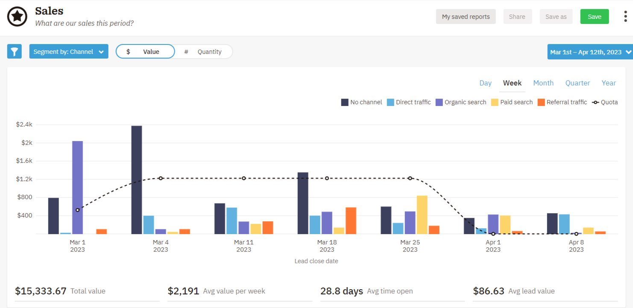The height and width of the screenshot is (308, 633).
Task: Open My saved reports
Action: click(x=466, y=16)
